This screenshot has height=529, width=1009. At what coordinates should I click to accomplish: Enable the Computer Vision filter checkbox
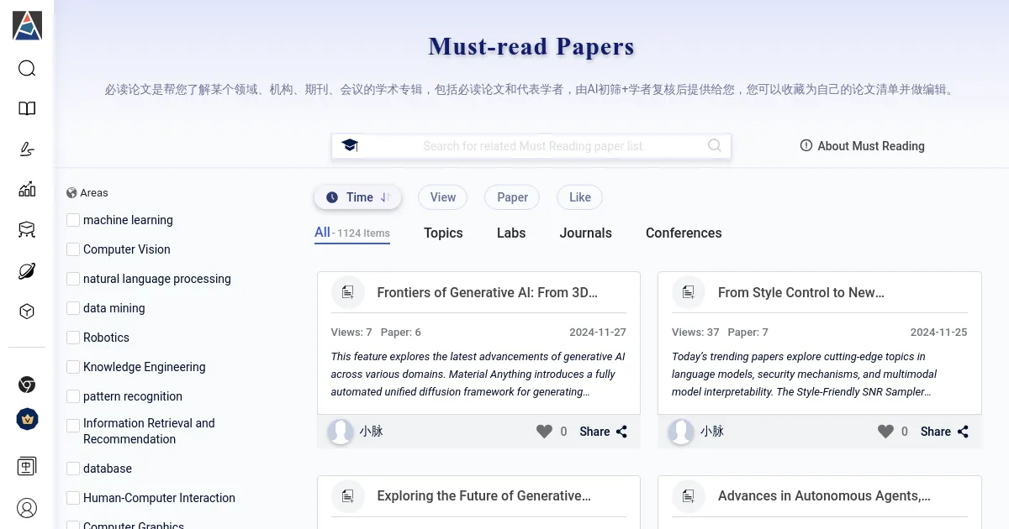tap(73, 249)
